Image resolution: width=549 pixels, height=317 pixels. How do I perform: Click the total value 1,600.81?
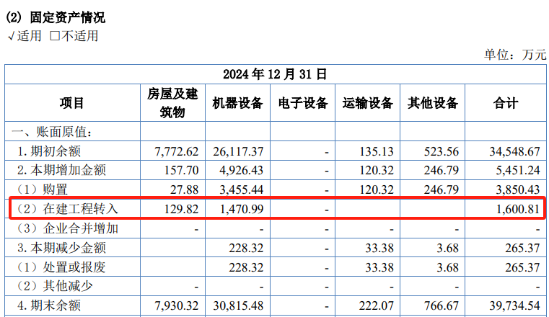coord(518,210)
